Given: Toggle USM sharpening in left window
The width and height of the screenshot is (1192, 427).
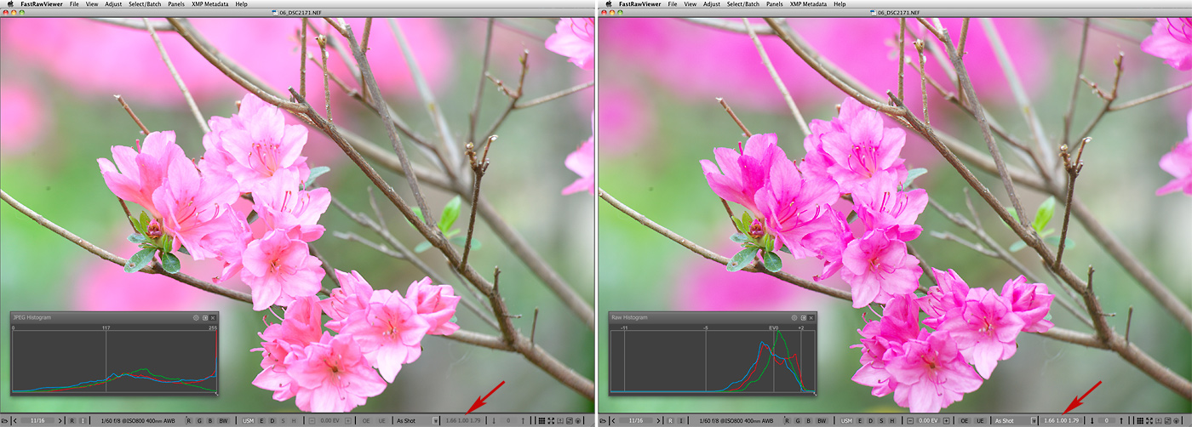Looking at the screenshot, I should 249,420.
